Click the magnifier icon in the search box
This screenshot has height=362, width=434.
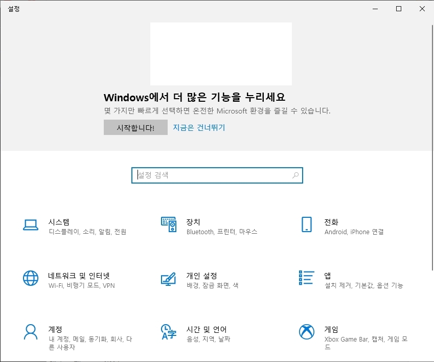click(295, 175)
